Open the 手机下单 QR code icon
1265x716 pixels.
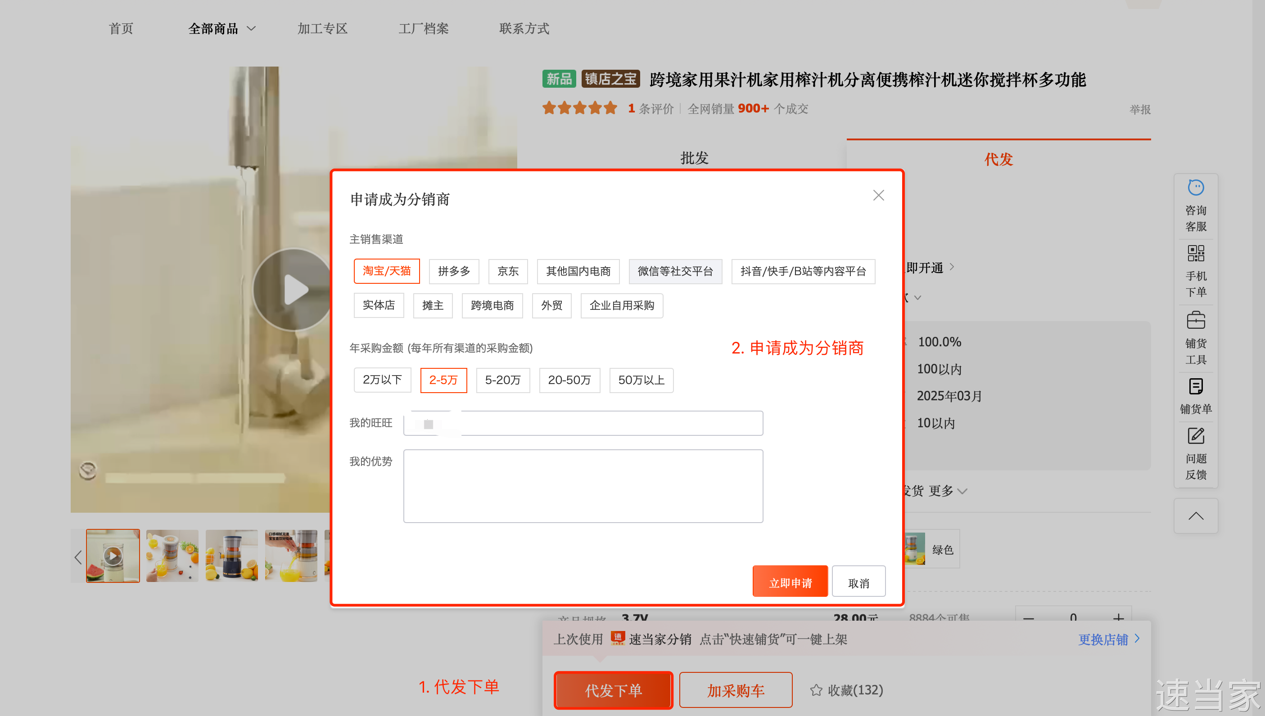pos(1195,254)
